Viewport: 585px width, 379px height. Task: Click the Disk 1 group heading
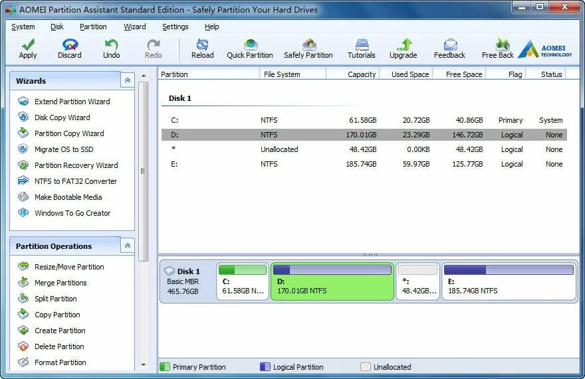click(x=180, y=98)
